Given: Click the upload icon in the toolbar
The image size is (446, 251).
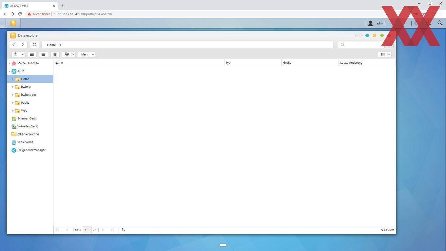Looking at the screenshot, I should [x=15, y=54].
